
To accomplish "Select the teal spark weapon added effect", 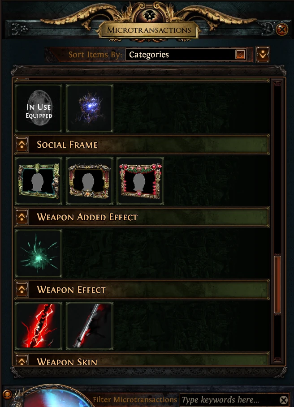I will coord(39,253).
